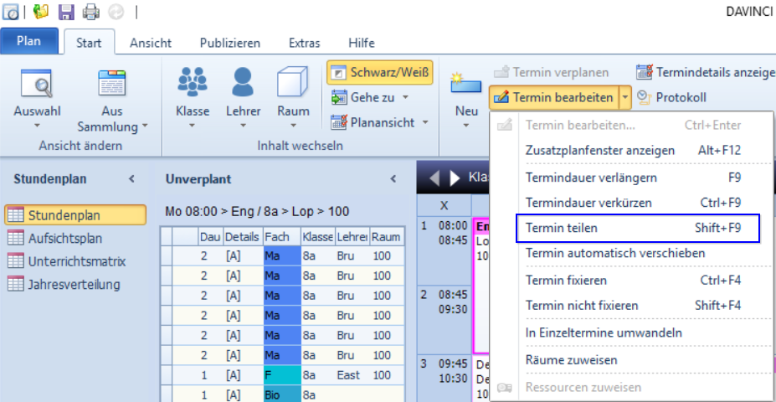Viewport: 776px width, 402px height.
Task: Open the Hilfe tab
Action: pyautogui.click(x=362, y=43)
